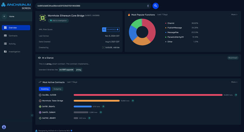Click the AnChain.AI Screen logo
Screen dimensions: 244x132
(16, 6)
